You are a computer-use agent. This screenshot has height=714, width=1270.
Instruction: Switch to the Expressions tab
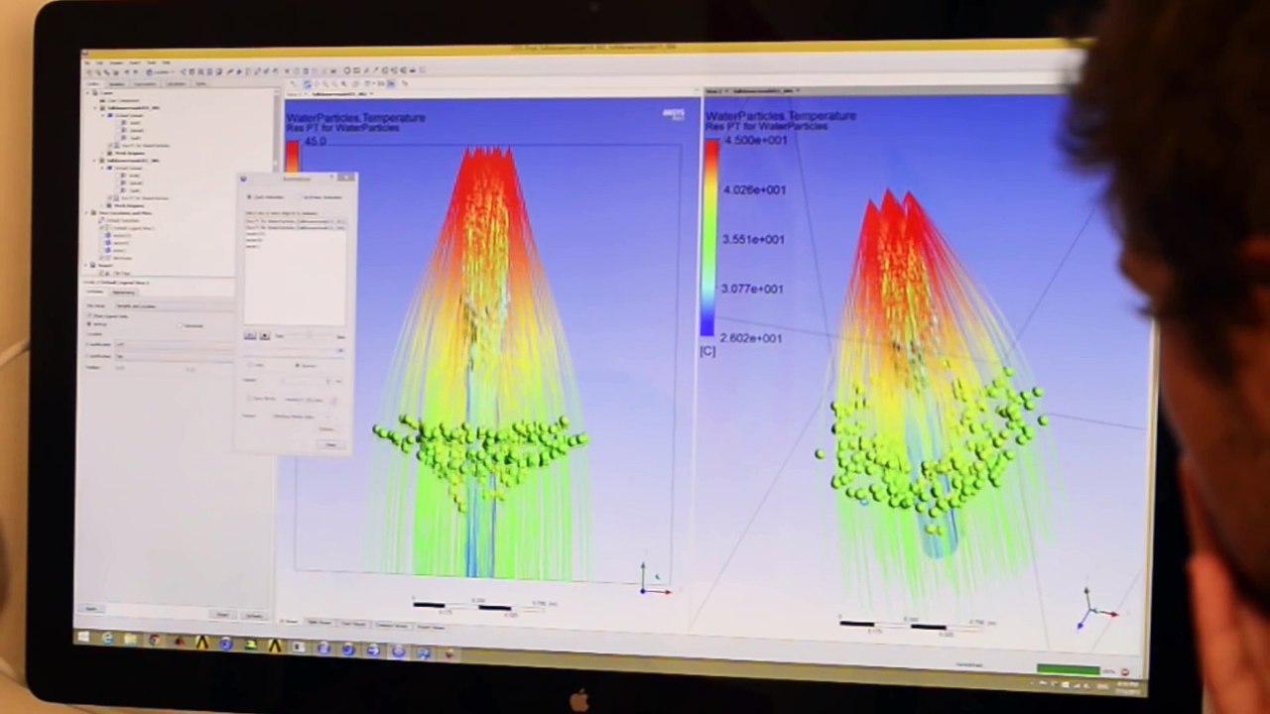pyautogui.click(x=145, y=83)
